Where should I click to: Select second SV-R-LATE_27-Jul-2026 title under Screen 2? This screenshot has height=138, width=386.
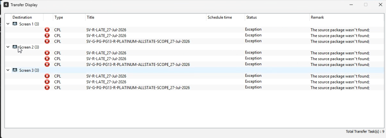click(106, 59)
